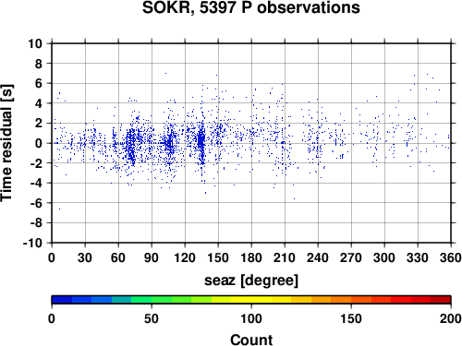Select the 'seaz [degree]' x-axis label
Image resolution: width=462 pixels, height=346 pixels.
click(251, 280)
